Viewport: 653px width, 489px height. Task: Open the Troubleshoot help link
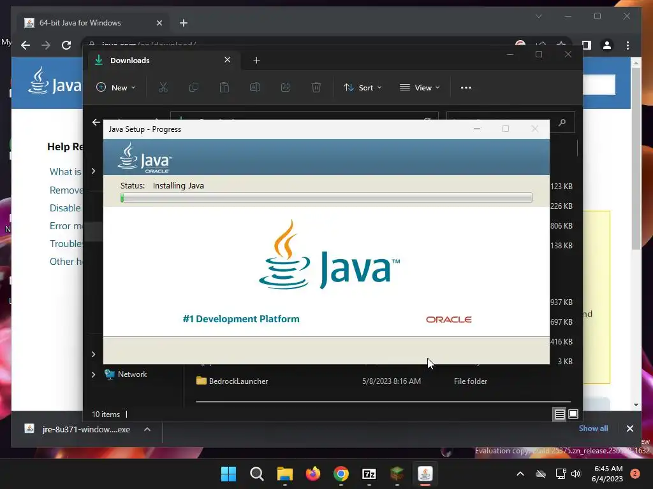pyautogui.click(x=66, y=244)
